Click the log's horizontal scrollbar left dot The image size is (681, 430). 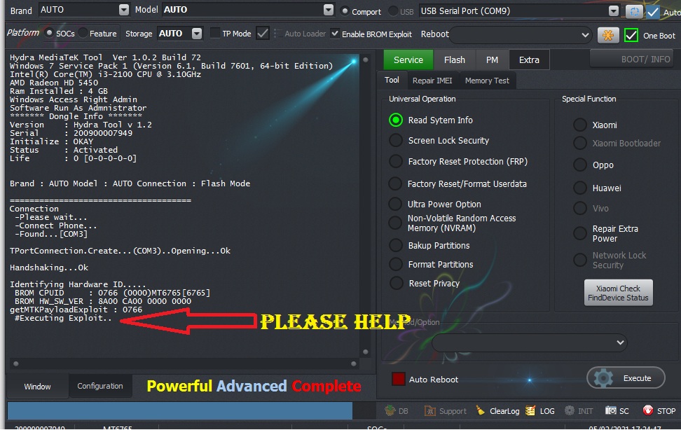16,363
